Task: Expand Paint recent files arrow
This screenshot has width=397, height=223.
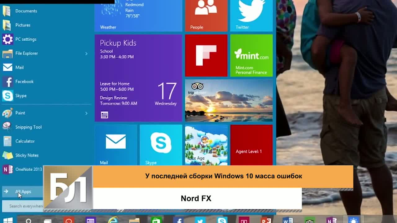Action: coord(87,113)
